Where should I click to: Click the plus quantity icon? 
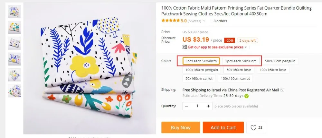(209, 106)
